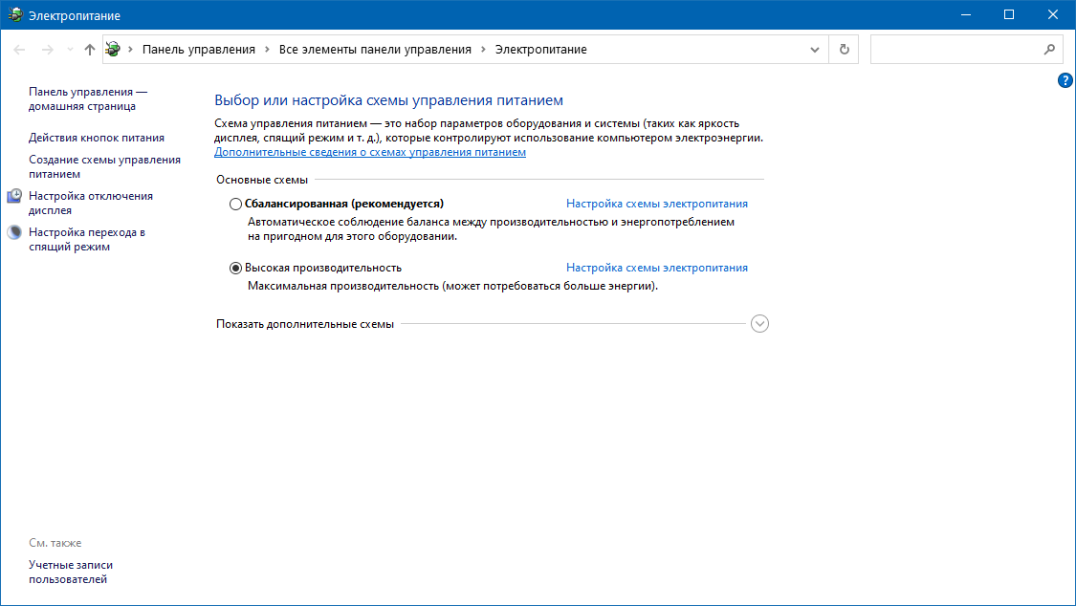Click Выбор или настройка схемы heading
The width and height of the screenshot is (1076, 606).
coord(388,100)
